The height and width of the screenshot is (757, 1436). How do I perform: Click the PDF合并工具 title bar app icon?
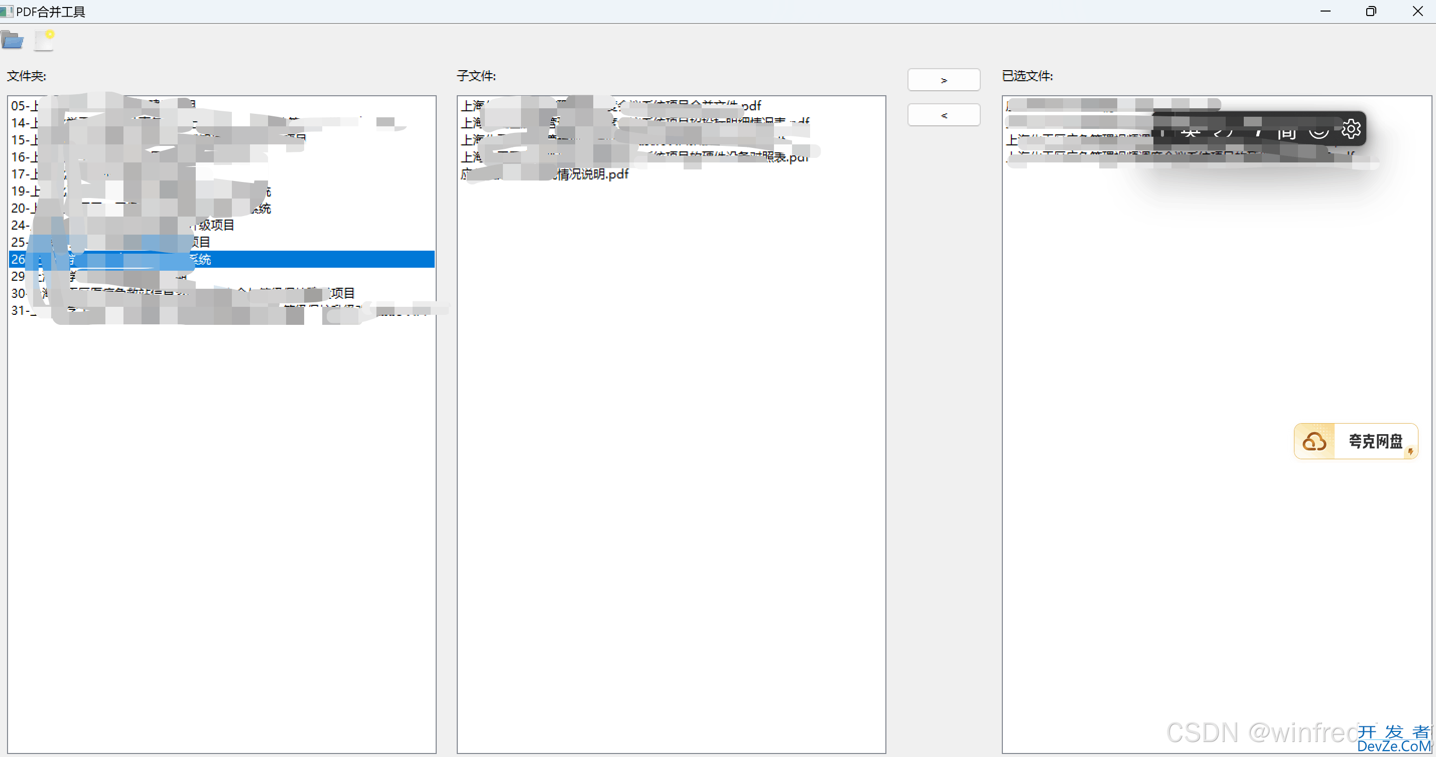pos(7,11)
